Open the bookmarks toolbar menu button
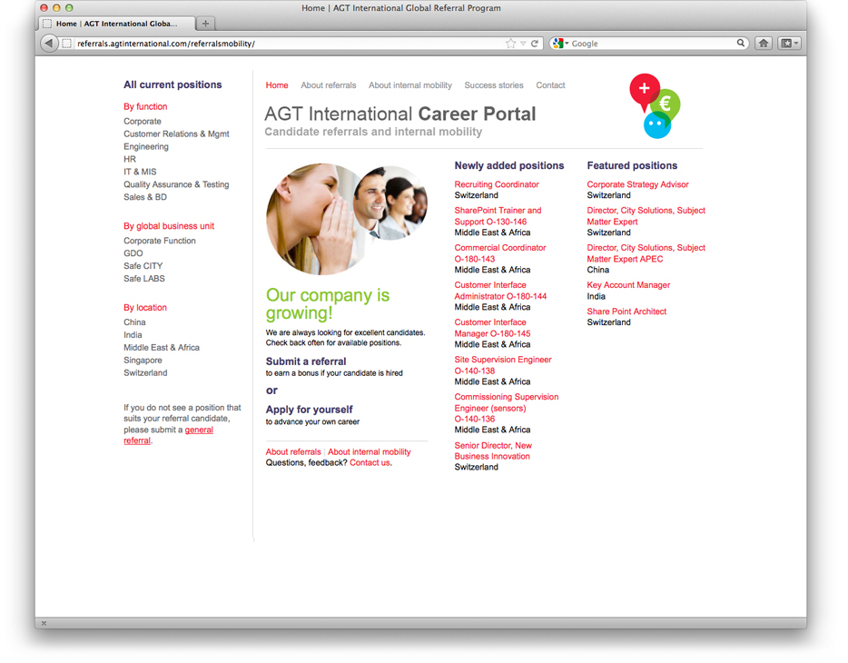The width and height of the screenshot is (848, 663). (790, 44)
